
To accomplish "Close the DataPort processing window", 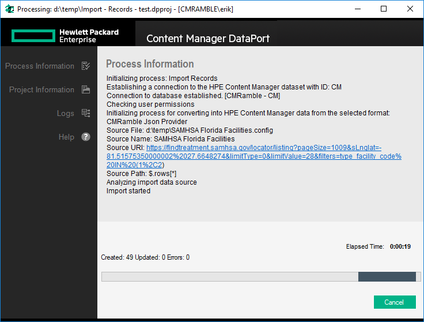I will [410, 9].
